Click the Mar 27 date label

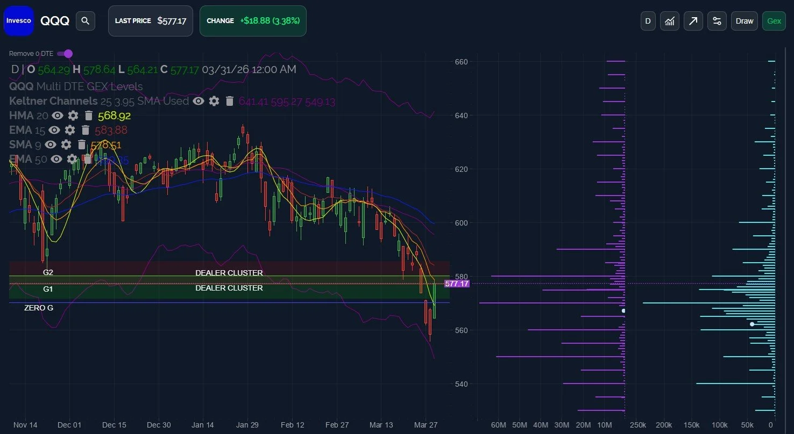pyautogui.click(x=426, y=425)
